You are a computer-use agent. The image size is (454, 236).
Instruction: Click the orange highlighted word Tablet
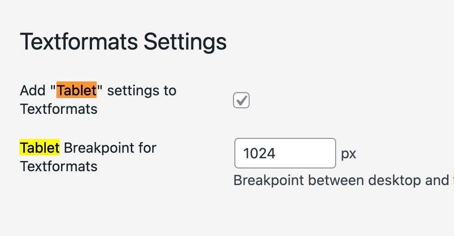pyautogui.click(x=76, y=90)
